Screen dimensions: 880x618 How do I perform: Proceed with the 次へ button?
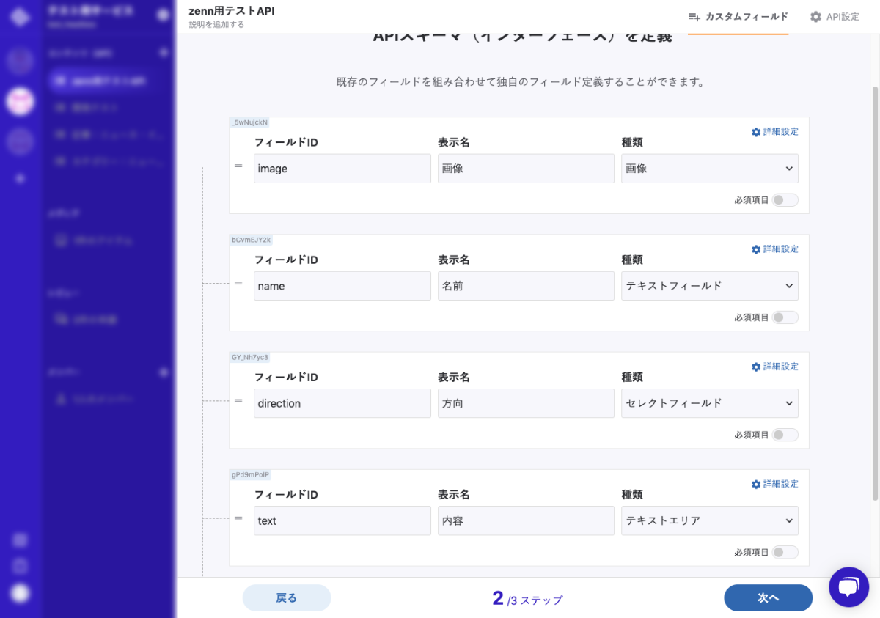click(x=769, y=597)
